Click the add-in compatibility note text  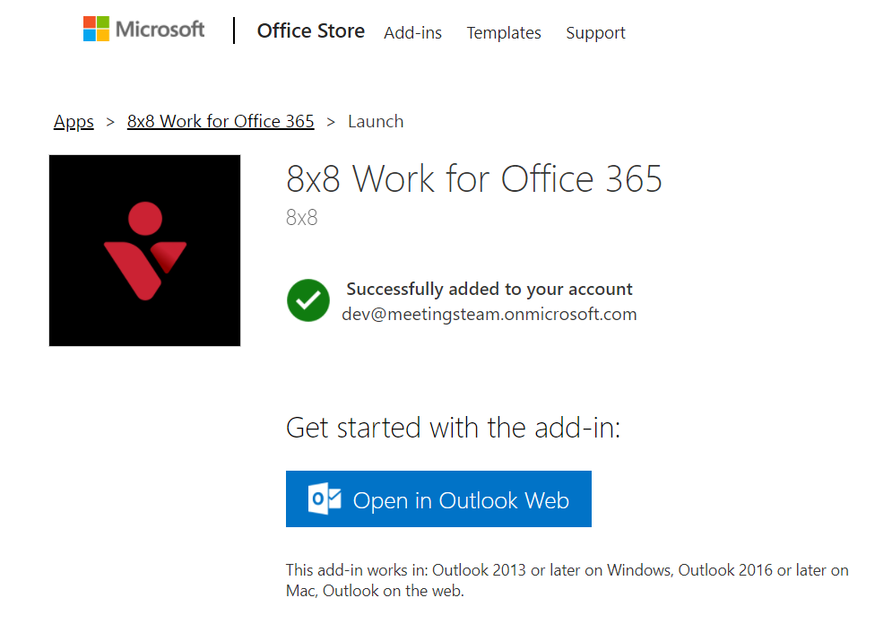pyautogui.click(x=567, y=580)
